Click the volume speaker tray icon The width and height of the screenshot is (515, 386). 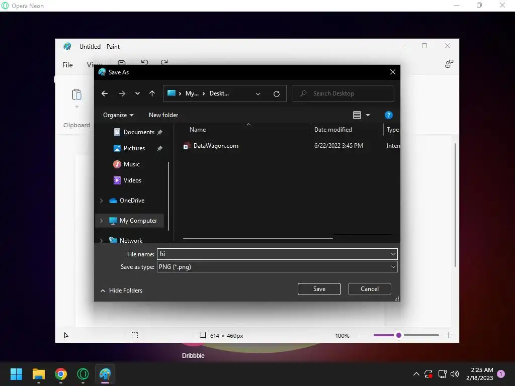pos(455,374)
